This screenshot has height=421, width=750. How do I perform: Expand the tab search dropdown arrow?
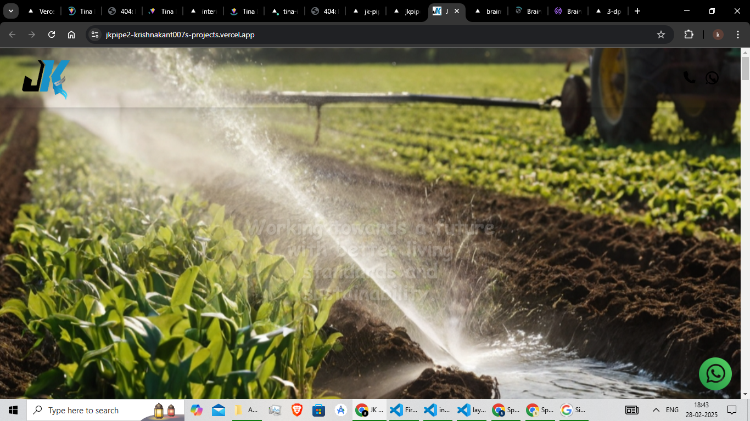(10, 11)
